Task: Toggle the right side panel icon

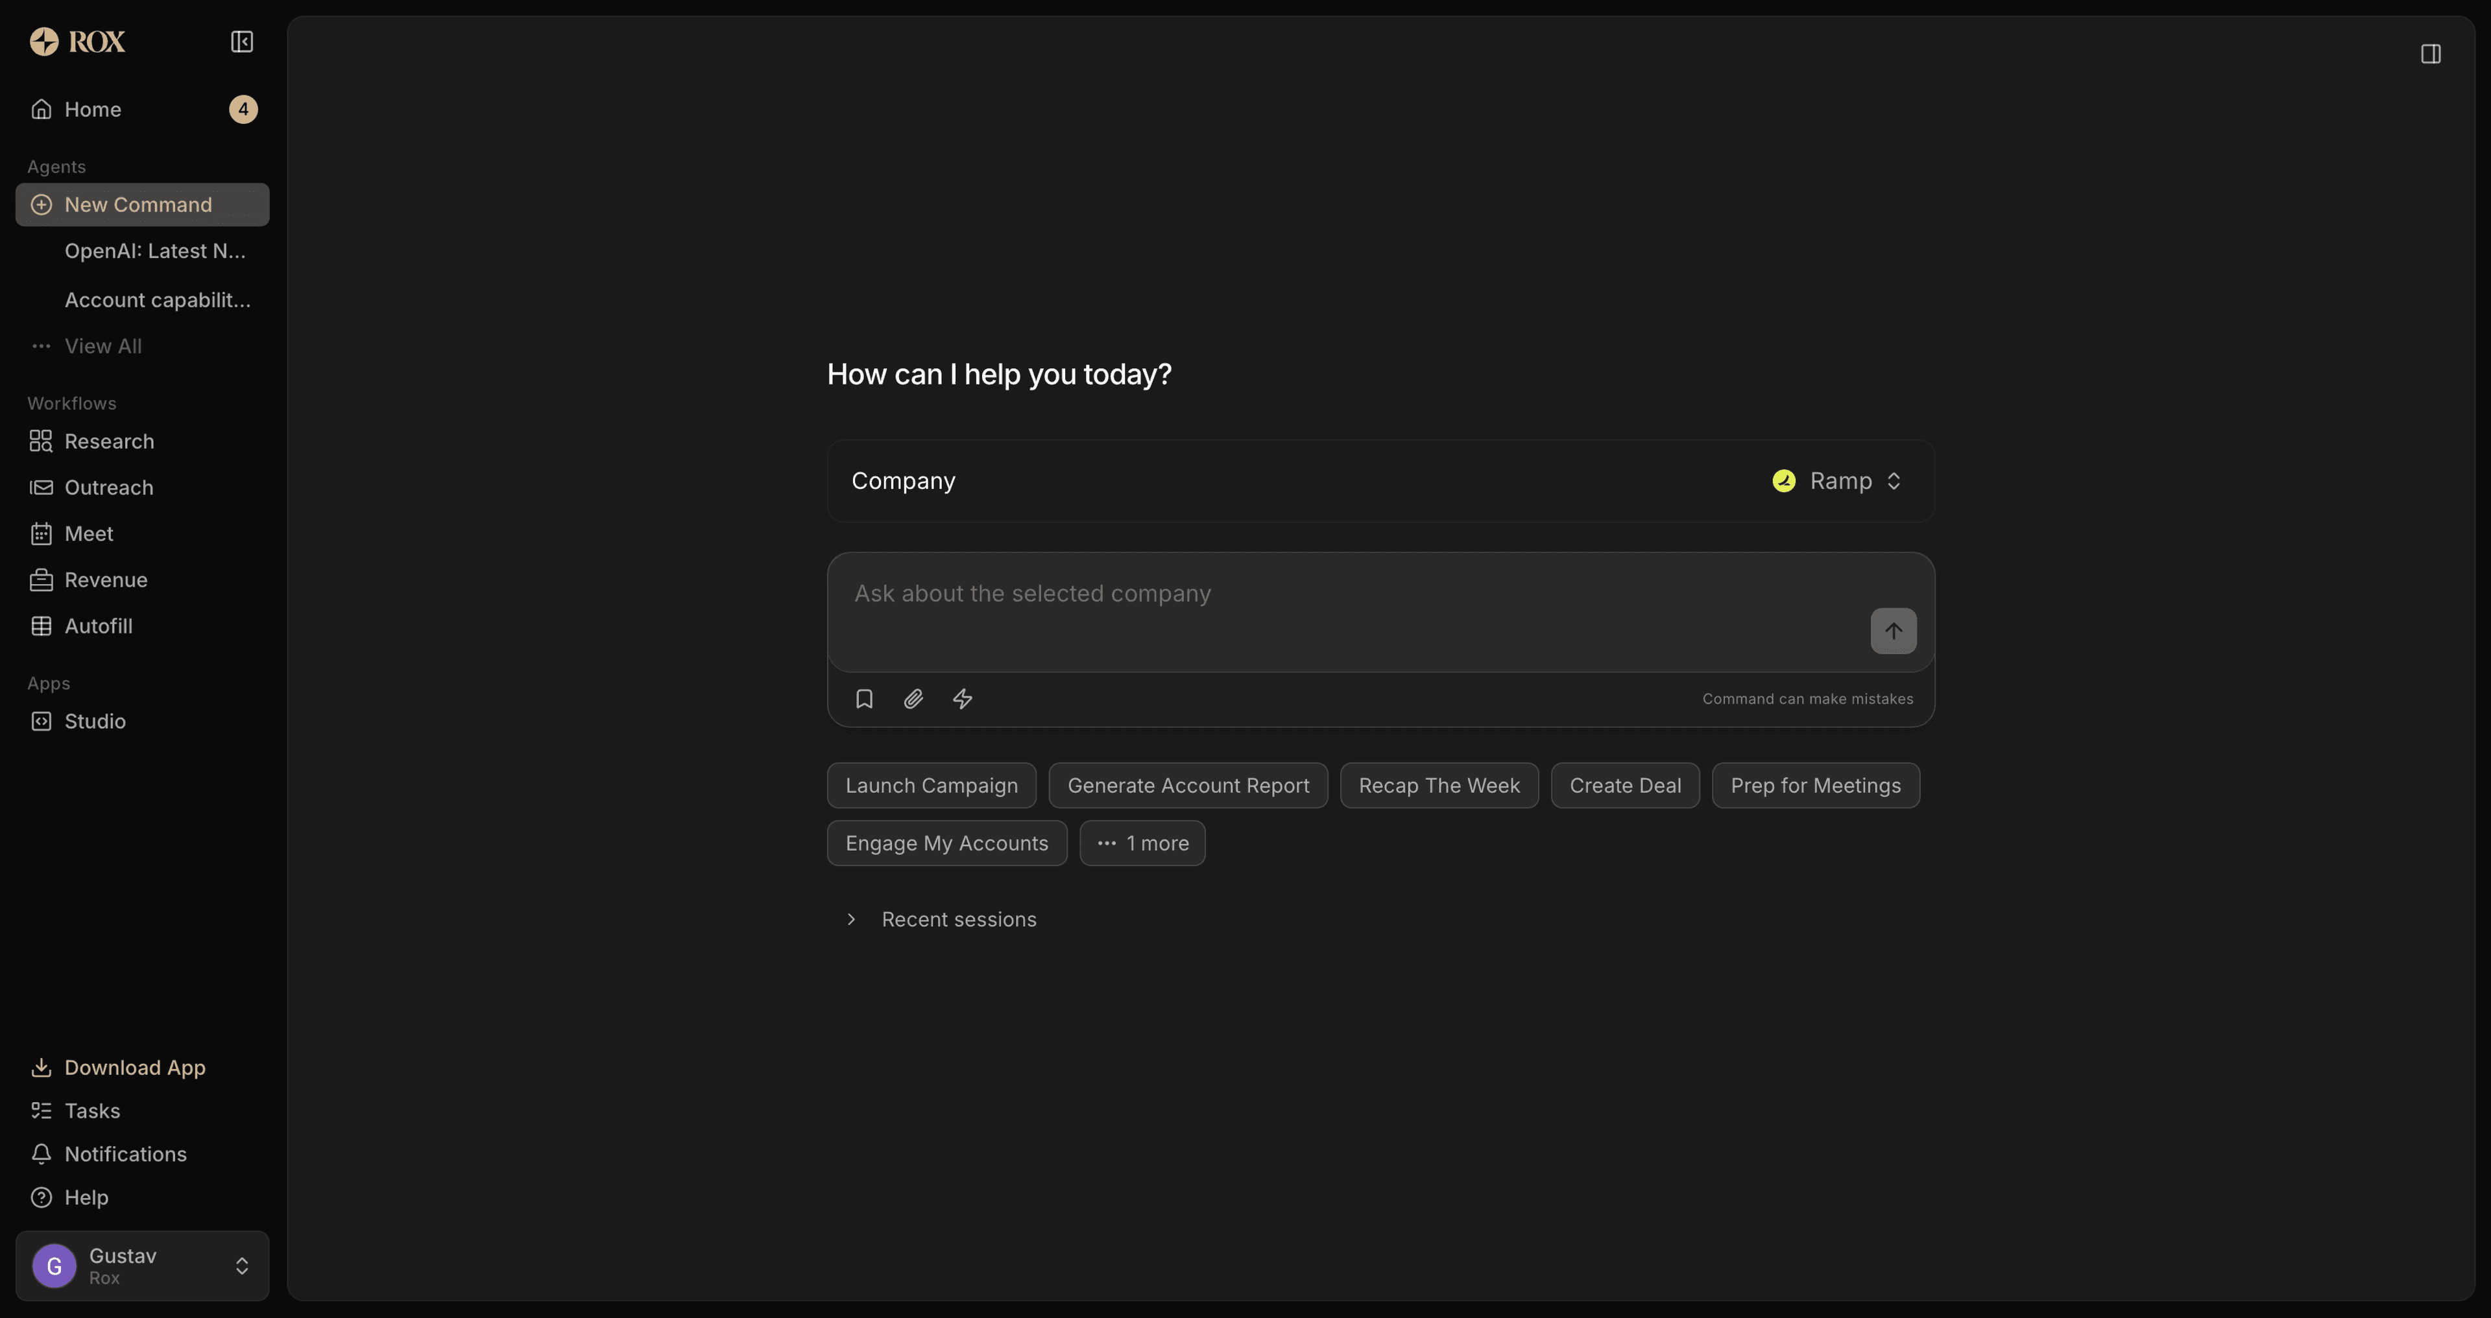Action: 2430,54
